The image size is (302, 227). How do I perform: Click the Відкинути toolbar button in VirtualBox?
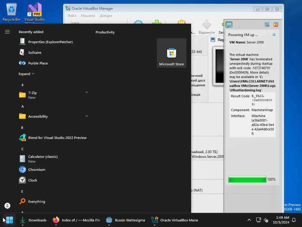pos(206,27)
